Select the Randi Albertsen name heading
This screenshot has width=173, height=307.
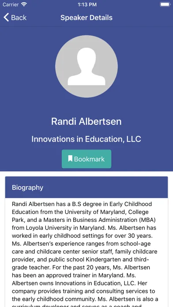tap(86, 121)
